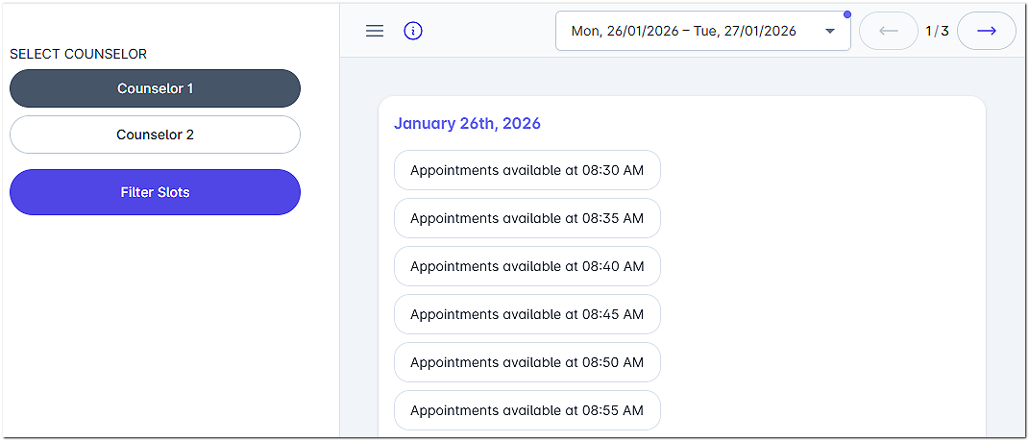
Task: Click the blue notification dot on date selector
Action: (x=846, y=14)
